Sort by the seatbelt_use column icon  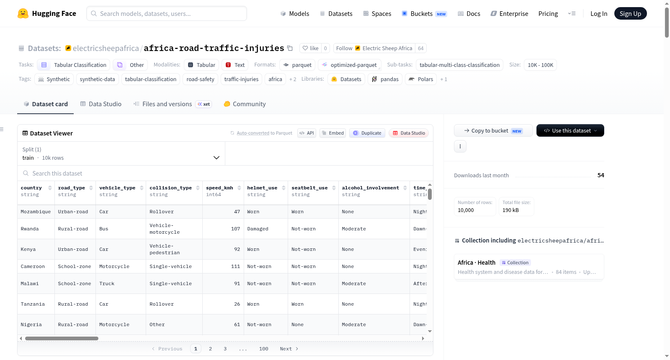[x=334, y=188]
